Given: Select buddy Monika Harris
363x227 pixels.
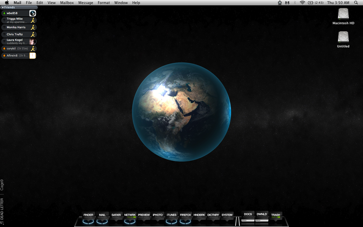Looking at the screenshot, I should pyautogui.click(x=19, y=27).
